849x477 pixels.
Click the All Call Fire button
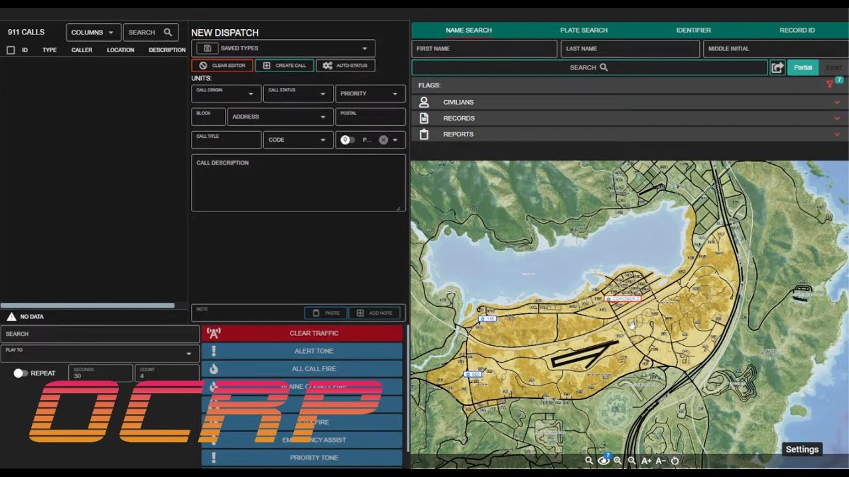point(302,369)
